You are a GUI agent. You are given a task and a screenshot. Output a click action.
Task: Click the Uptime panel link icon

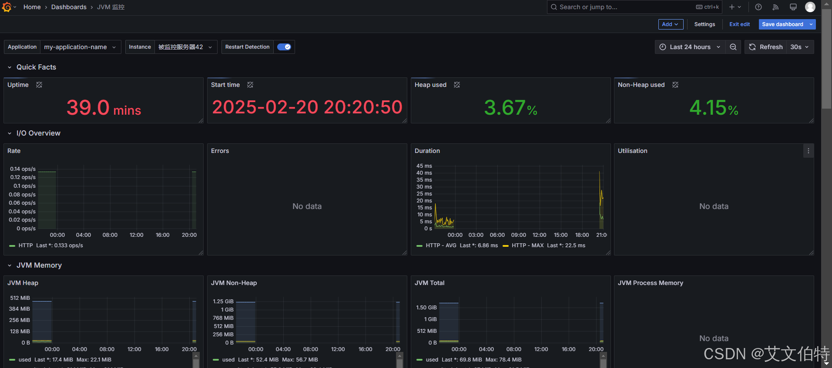(39, 85)
